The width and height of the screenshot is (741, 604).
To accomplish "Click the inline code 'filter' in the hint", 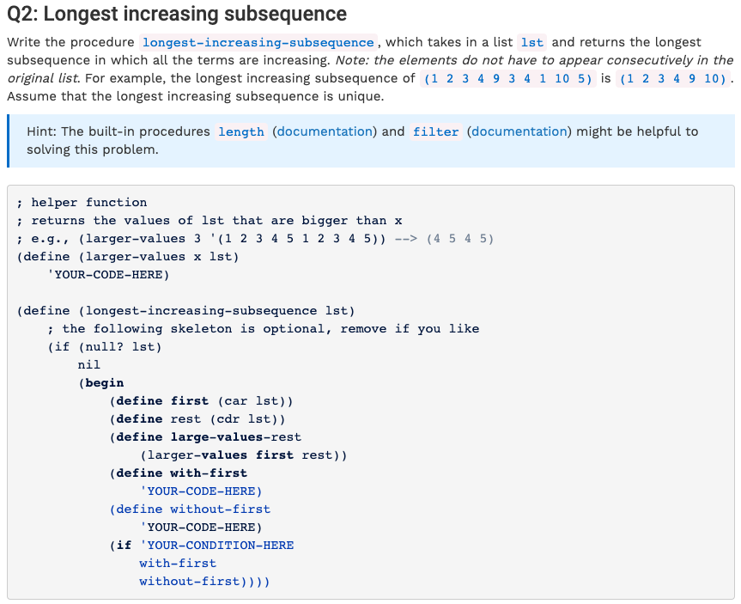I will (435, 132).
